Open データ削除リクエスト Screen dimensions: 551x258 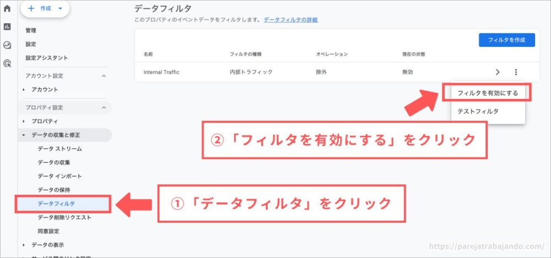pos(64,218)
